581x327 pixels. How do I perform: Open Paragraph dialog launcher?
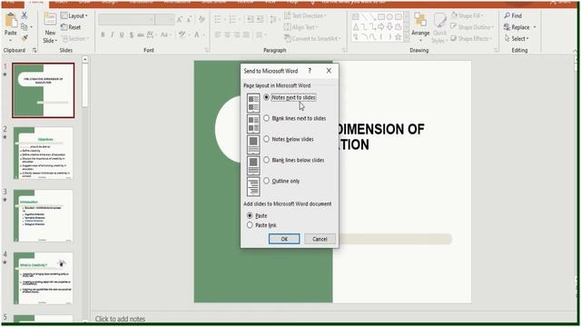tap(344, 50)
